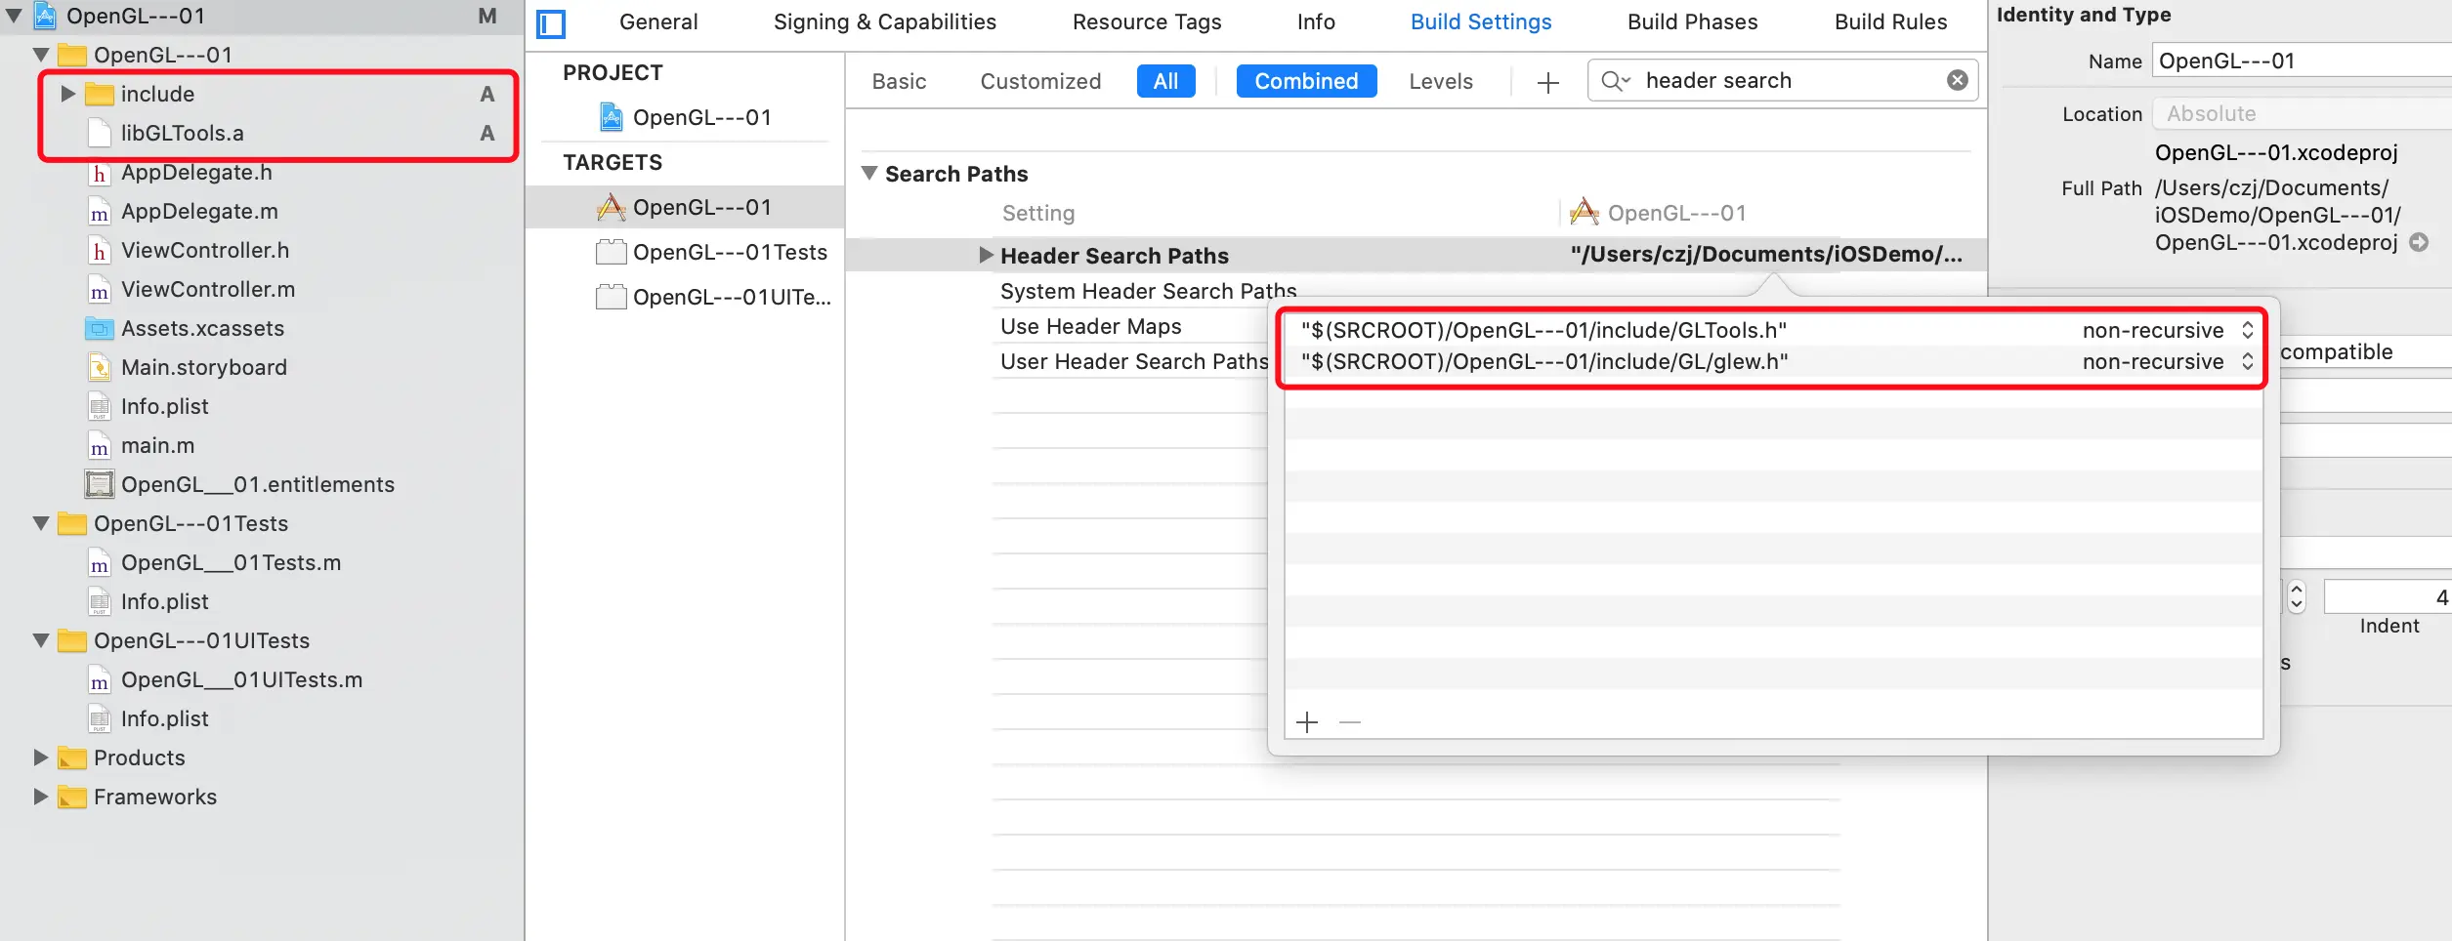
Task: Click the OpenGL---01 project file icon in navigator
Action: [x=45, y=16]
